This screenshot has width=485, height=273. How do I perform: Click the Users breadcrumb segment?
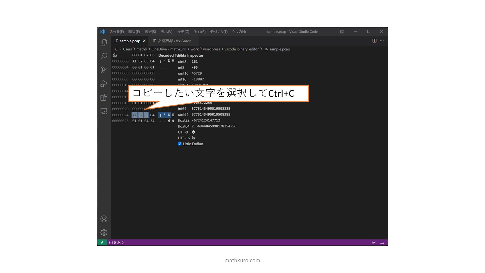[x=127, y=49]
